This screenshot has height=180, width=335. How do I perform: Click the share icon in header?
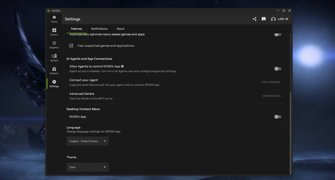pos(254,19)
